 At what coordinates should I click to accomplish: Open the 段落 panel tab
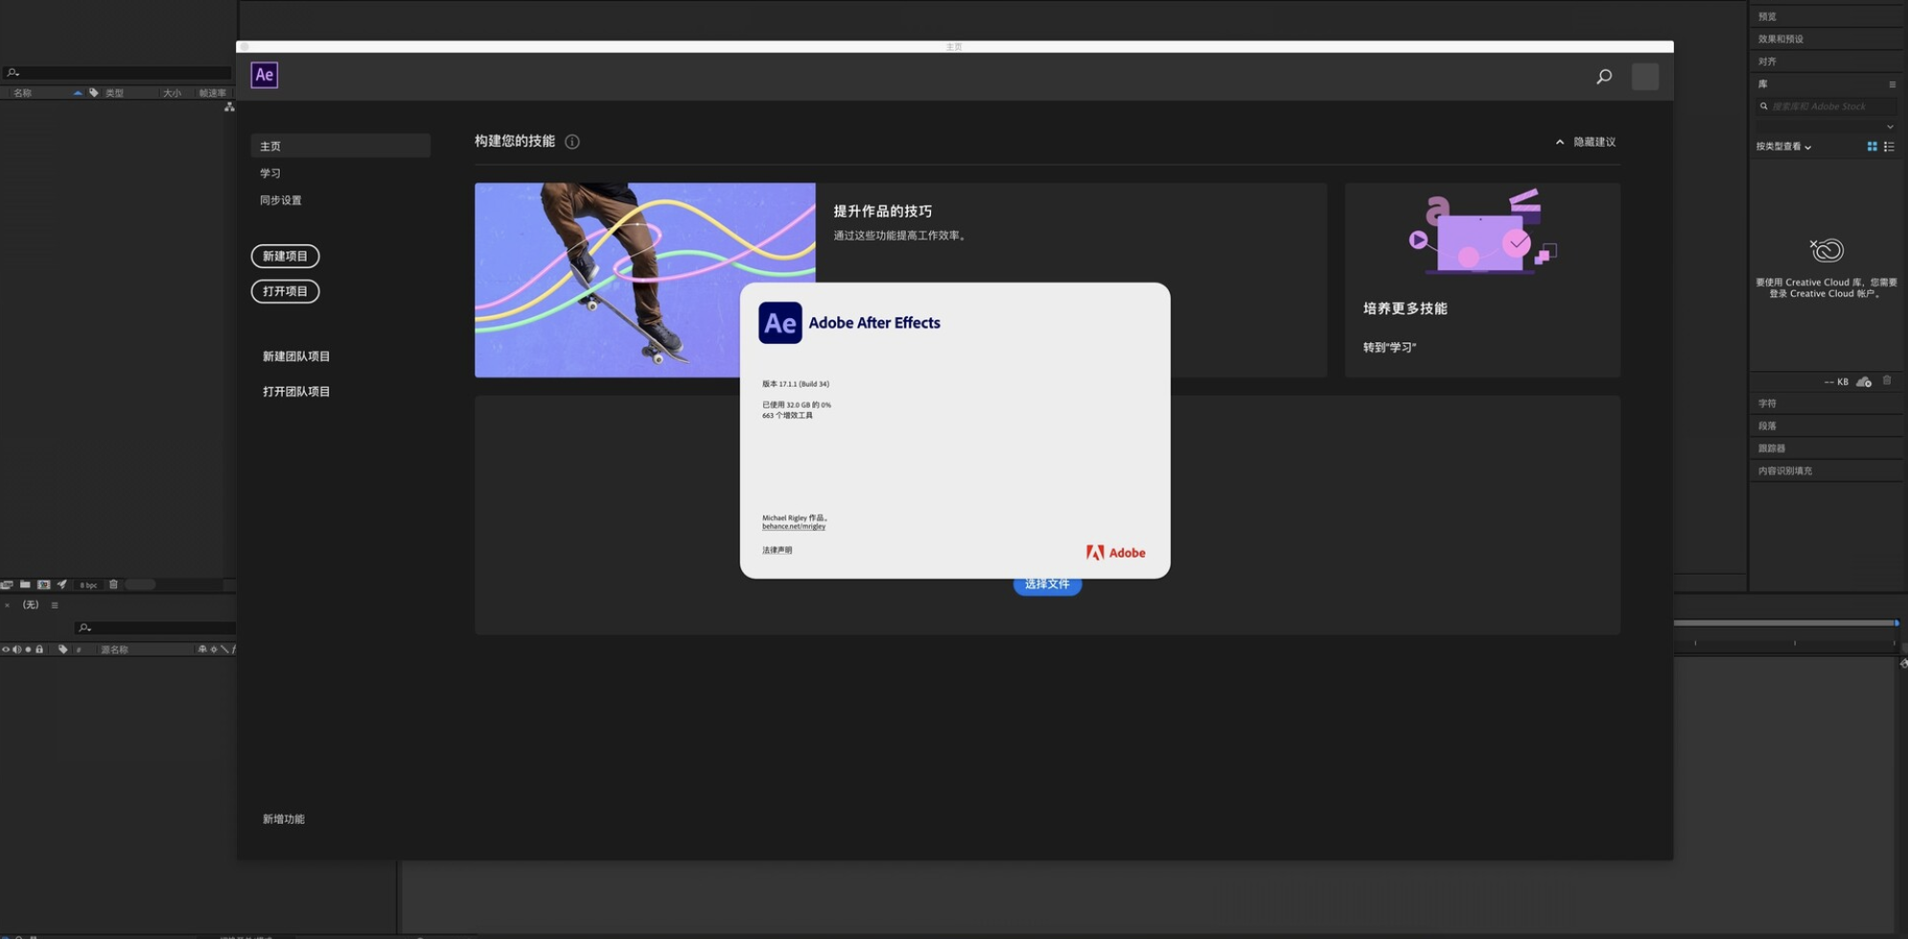point(1767,425)
